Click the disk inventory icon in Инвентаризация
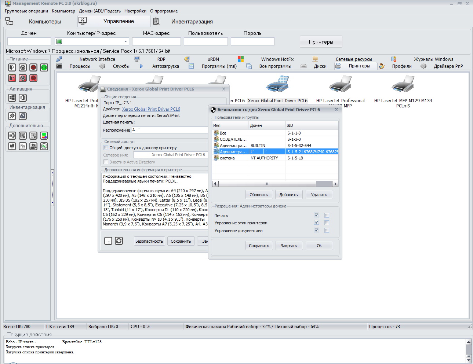 (23, 116)
